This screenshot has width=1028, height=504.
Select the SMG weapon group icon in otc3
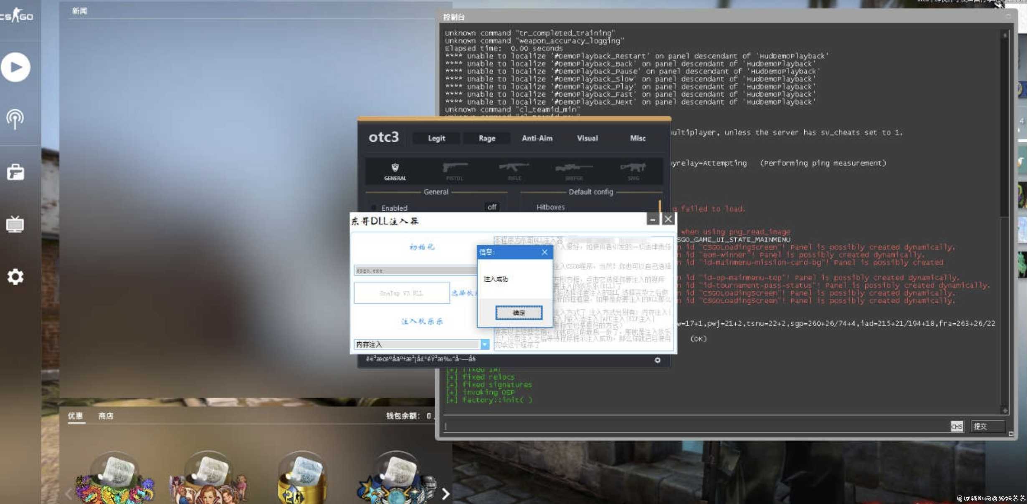pos(633,171)
